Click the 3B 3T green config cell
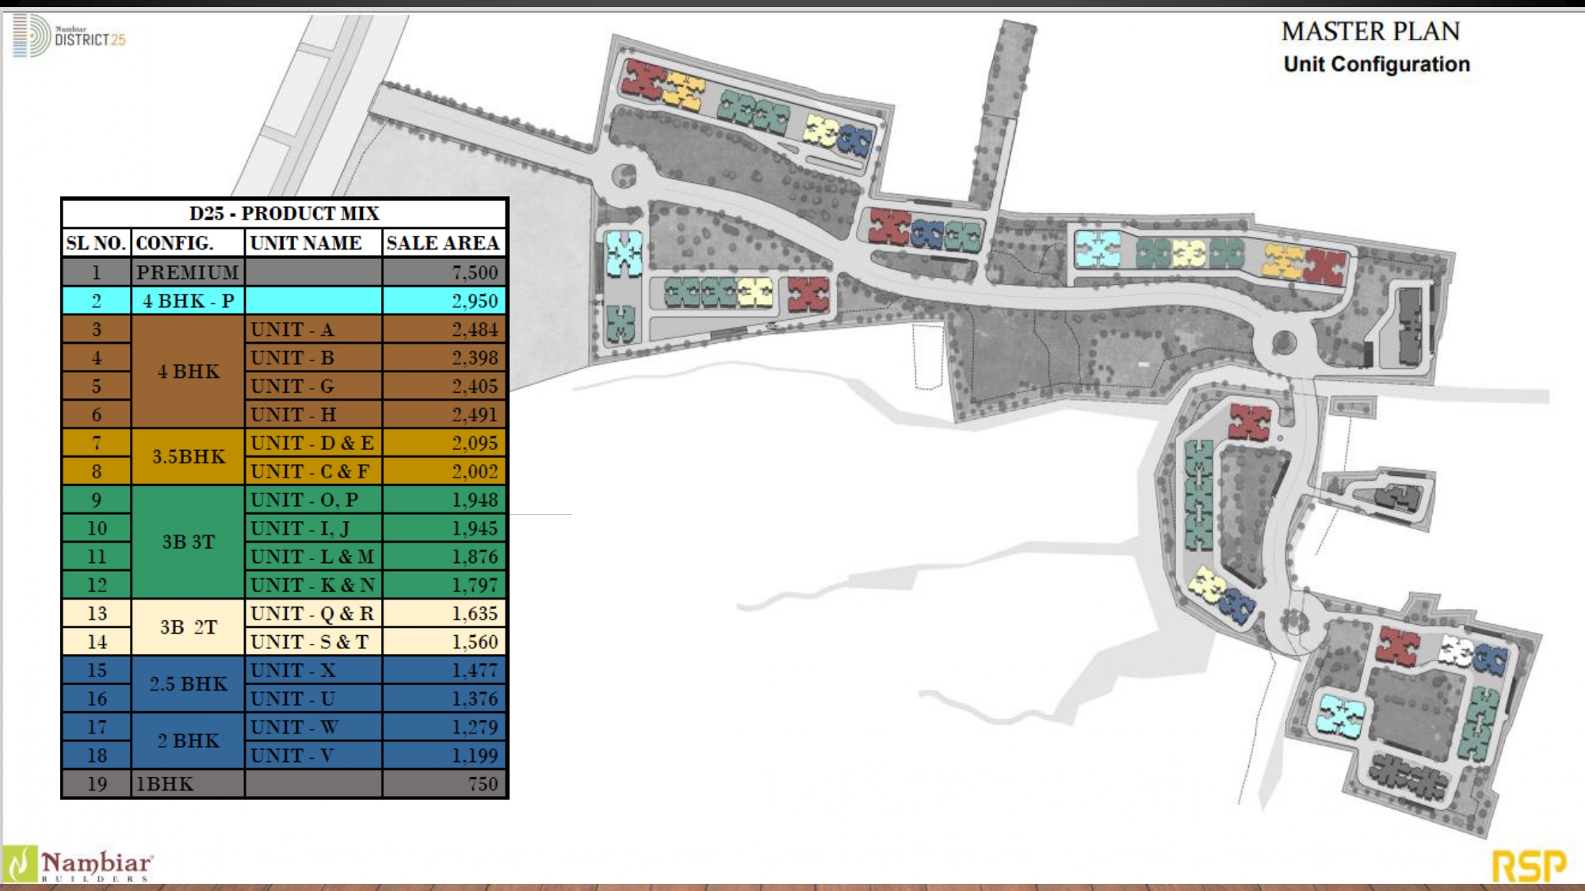This screenshot has width=1585, height=891. pyautogui.click(x=188, y=542)
